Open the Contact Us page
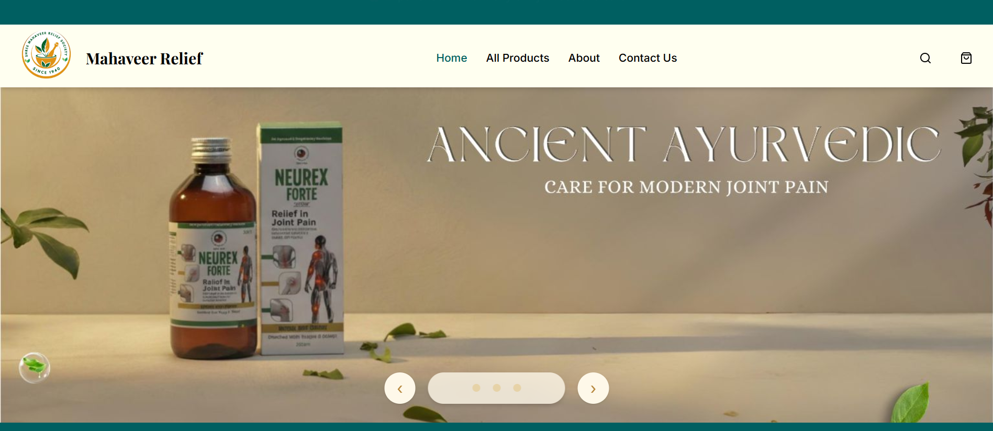This screenshot has height=431, width=993. point(648,58)
